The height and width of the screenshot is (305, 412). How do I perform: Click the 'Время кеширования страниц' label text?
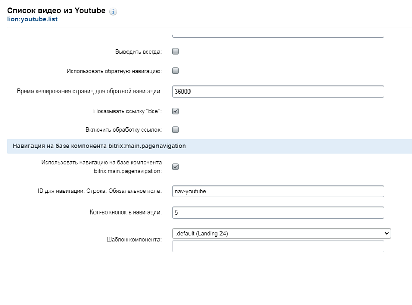[89, 91]
